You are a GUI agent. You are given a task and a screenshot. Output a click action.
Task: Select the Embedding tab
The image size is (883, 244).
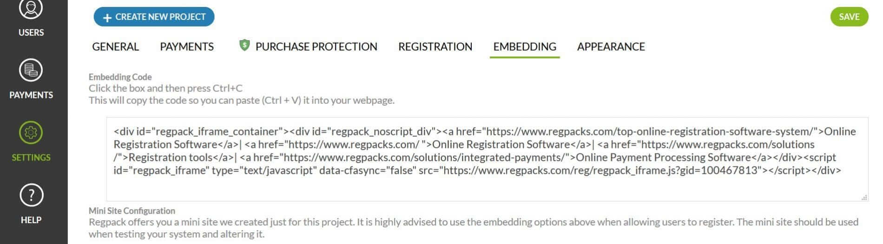(x=525, y=46)
